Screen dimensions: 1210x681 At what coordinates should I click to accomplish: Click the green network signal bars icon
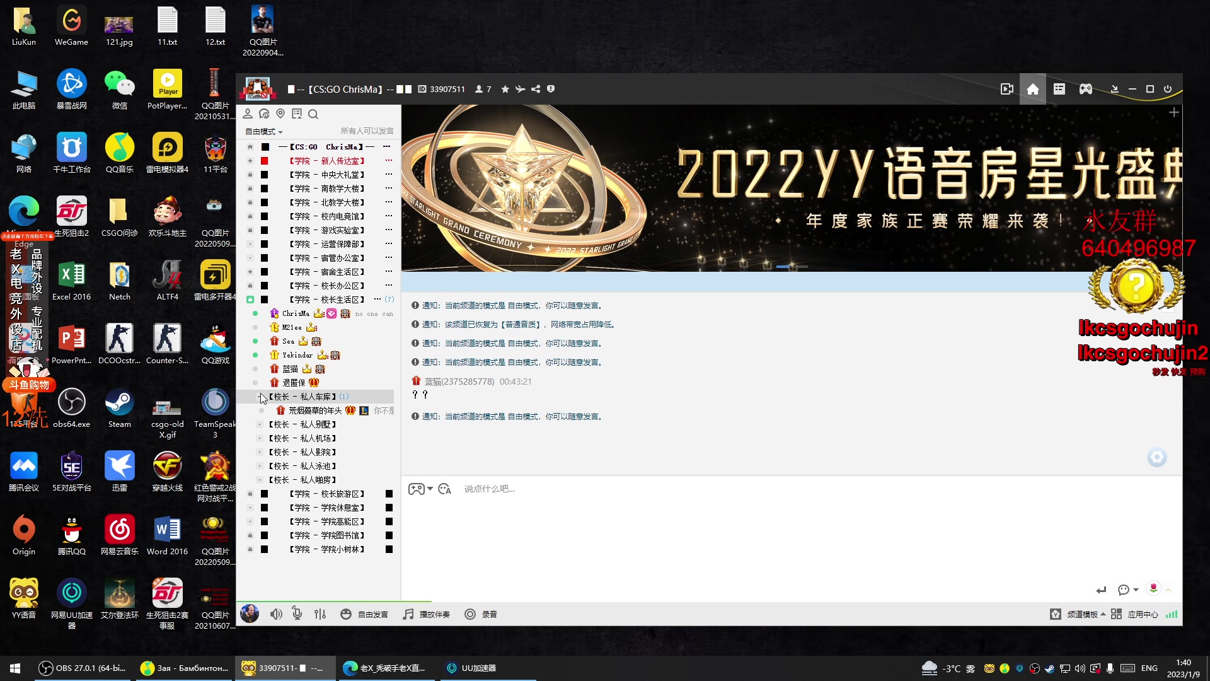pos(1172,614)
